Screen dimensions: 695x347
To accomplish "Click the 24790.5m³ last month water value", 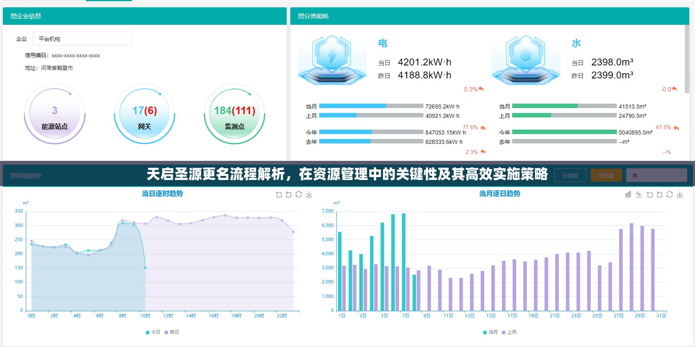I will 633,116.
